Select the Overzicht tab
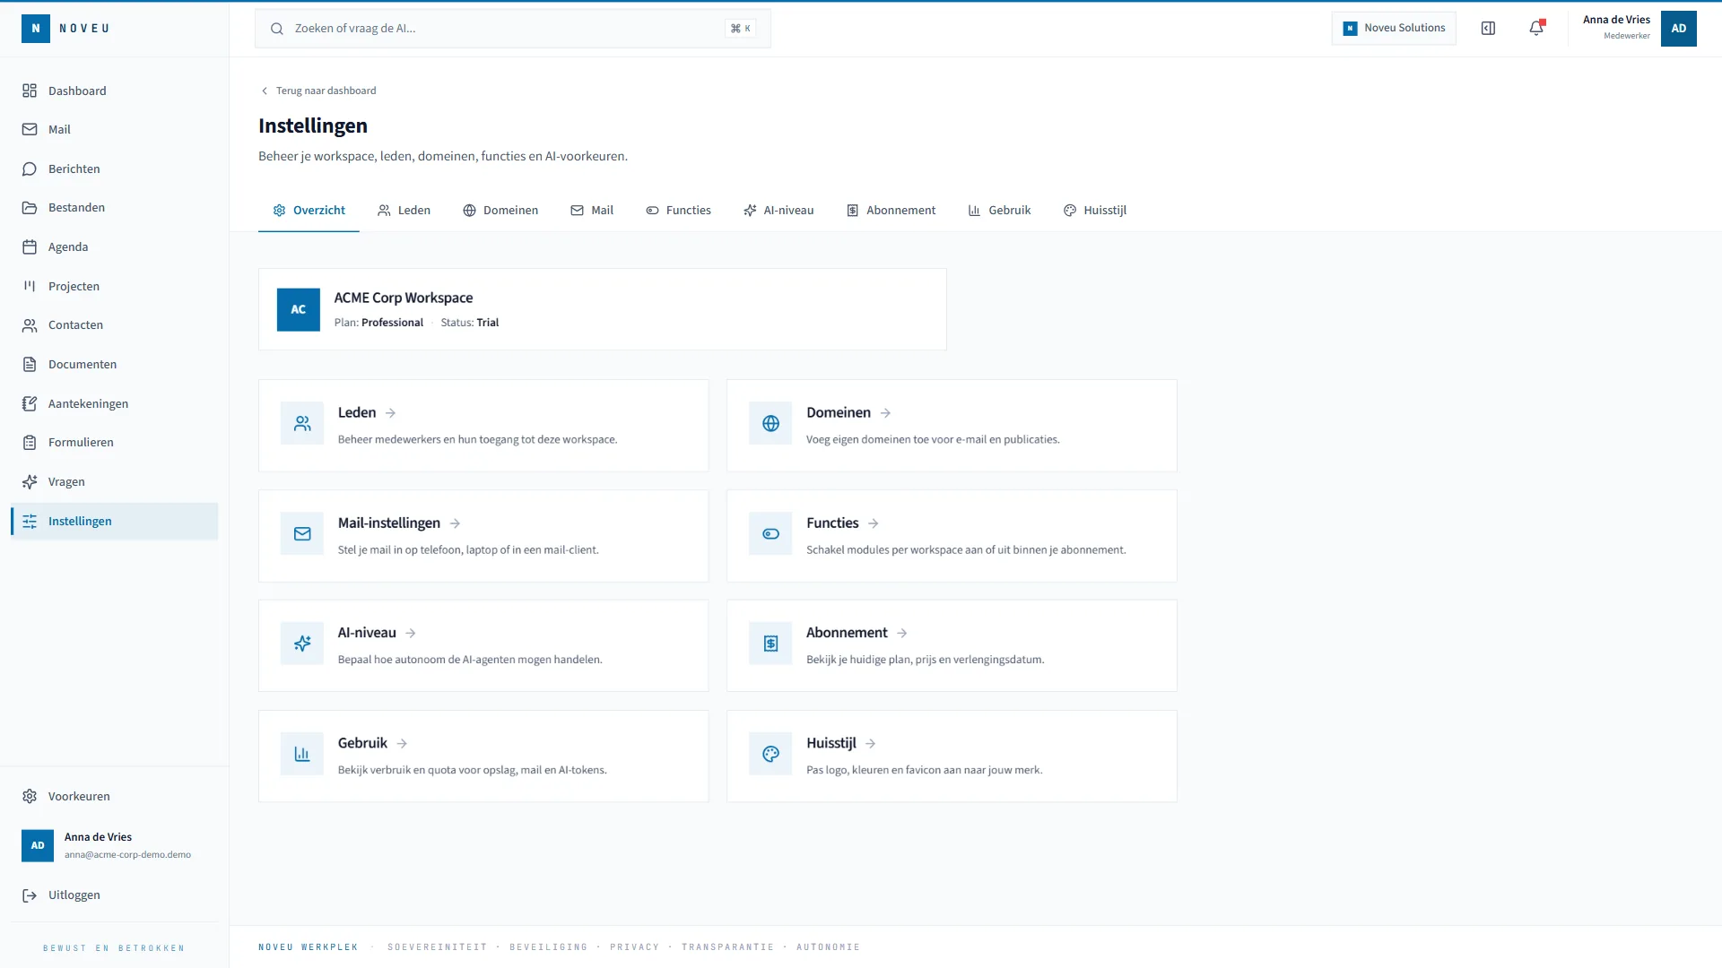1722x968 pixels. pos(309,211)
